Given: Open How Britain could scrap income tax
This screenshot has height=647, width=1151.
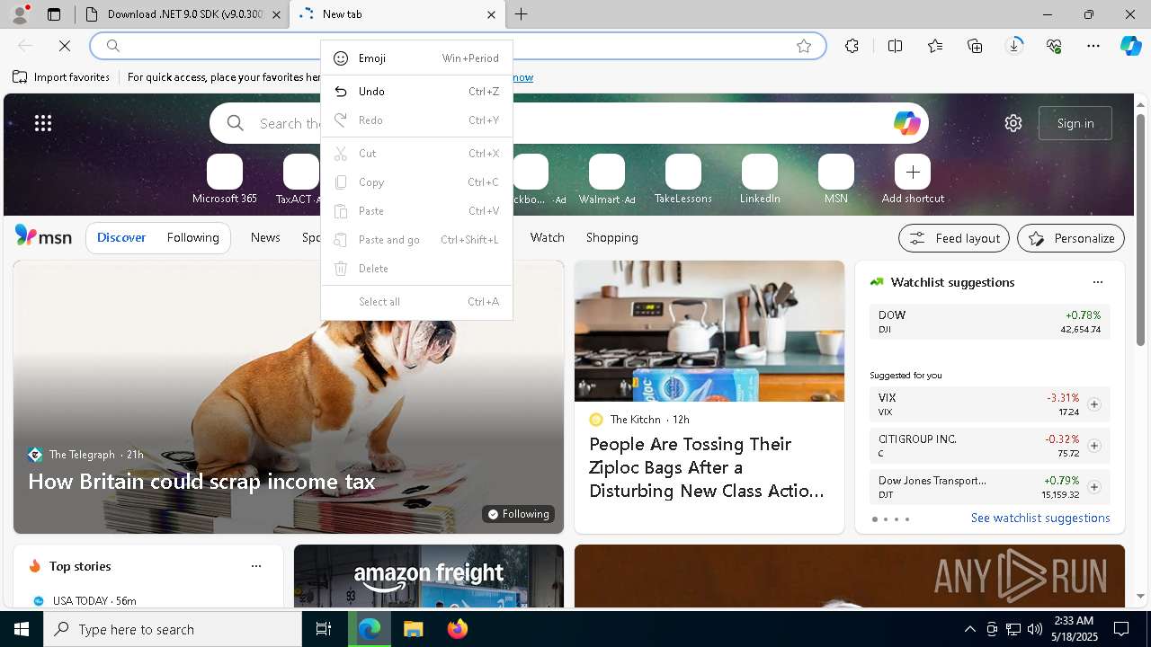Looking at the screenshot, I should coord(201,482).
